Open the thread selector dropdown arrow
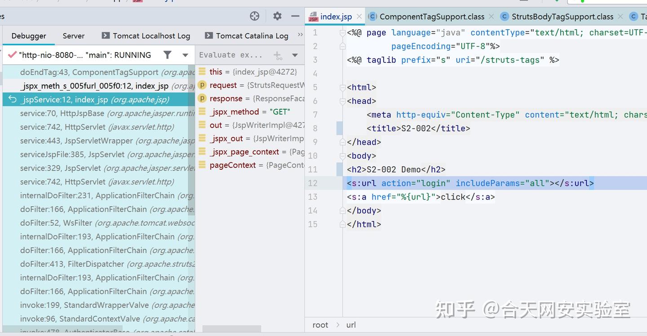This screenshot has height=336, width=647. pyautogui.click(x=185, y=55)
